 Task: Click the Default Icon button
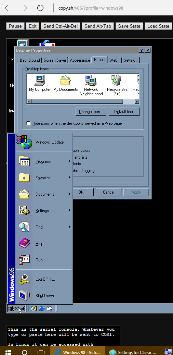(124, 112)
